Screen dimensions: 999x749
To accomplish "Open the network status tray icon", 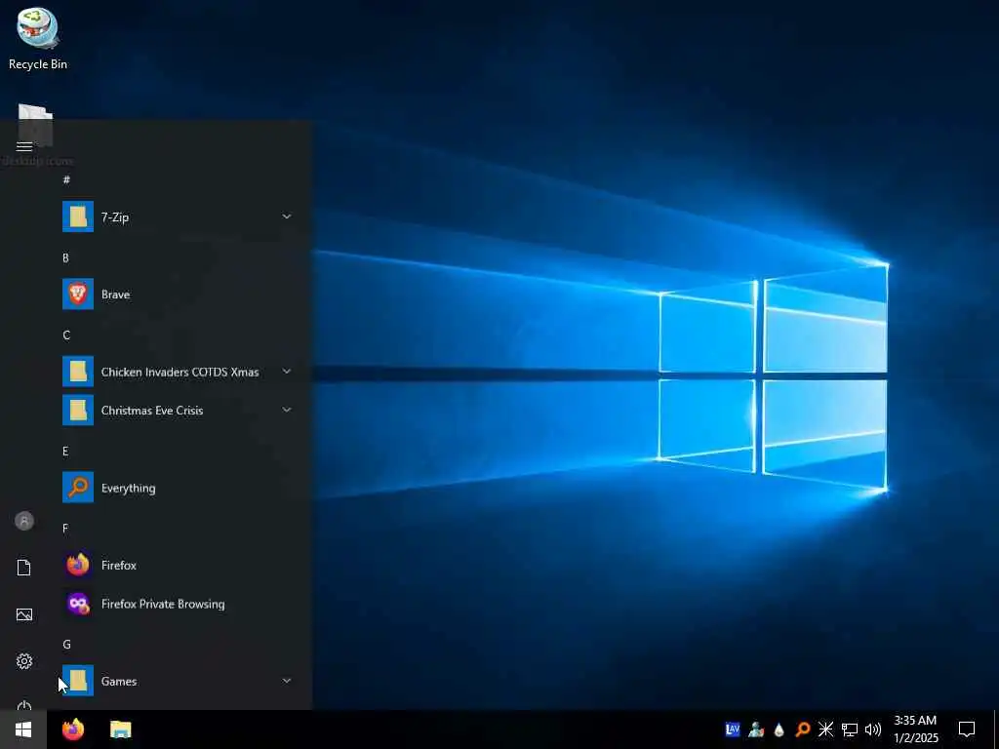I will (850, 729).
